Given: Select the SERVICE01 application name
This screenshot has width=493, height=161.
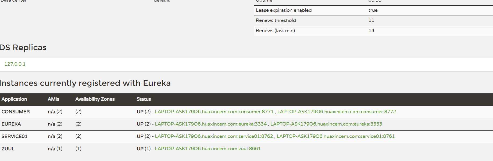Looking at the screenshot, I should 15,136.
